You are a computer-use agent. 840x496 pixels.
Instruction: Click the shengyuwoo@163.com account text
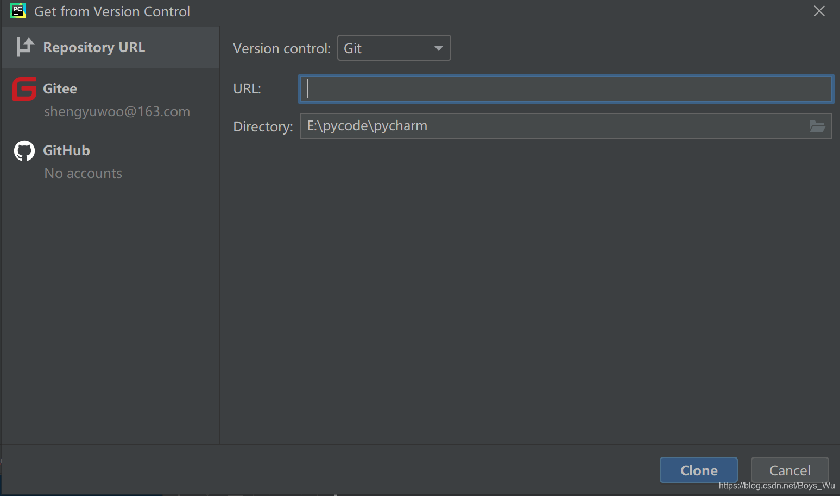[x=117, y=112]
